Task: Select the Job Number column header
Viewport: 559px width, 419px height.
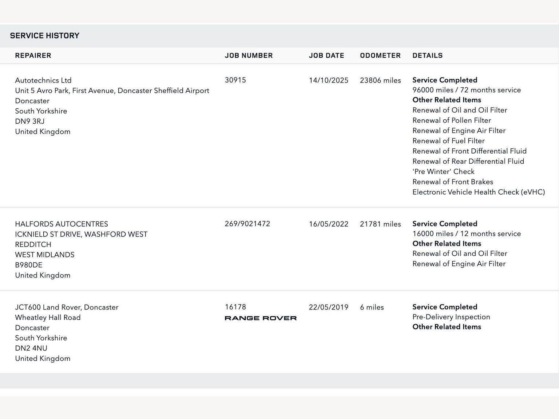Action: click(249, 56)
